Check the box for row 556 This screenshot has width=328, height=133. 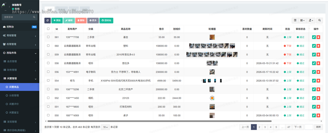click(48, 72)
